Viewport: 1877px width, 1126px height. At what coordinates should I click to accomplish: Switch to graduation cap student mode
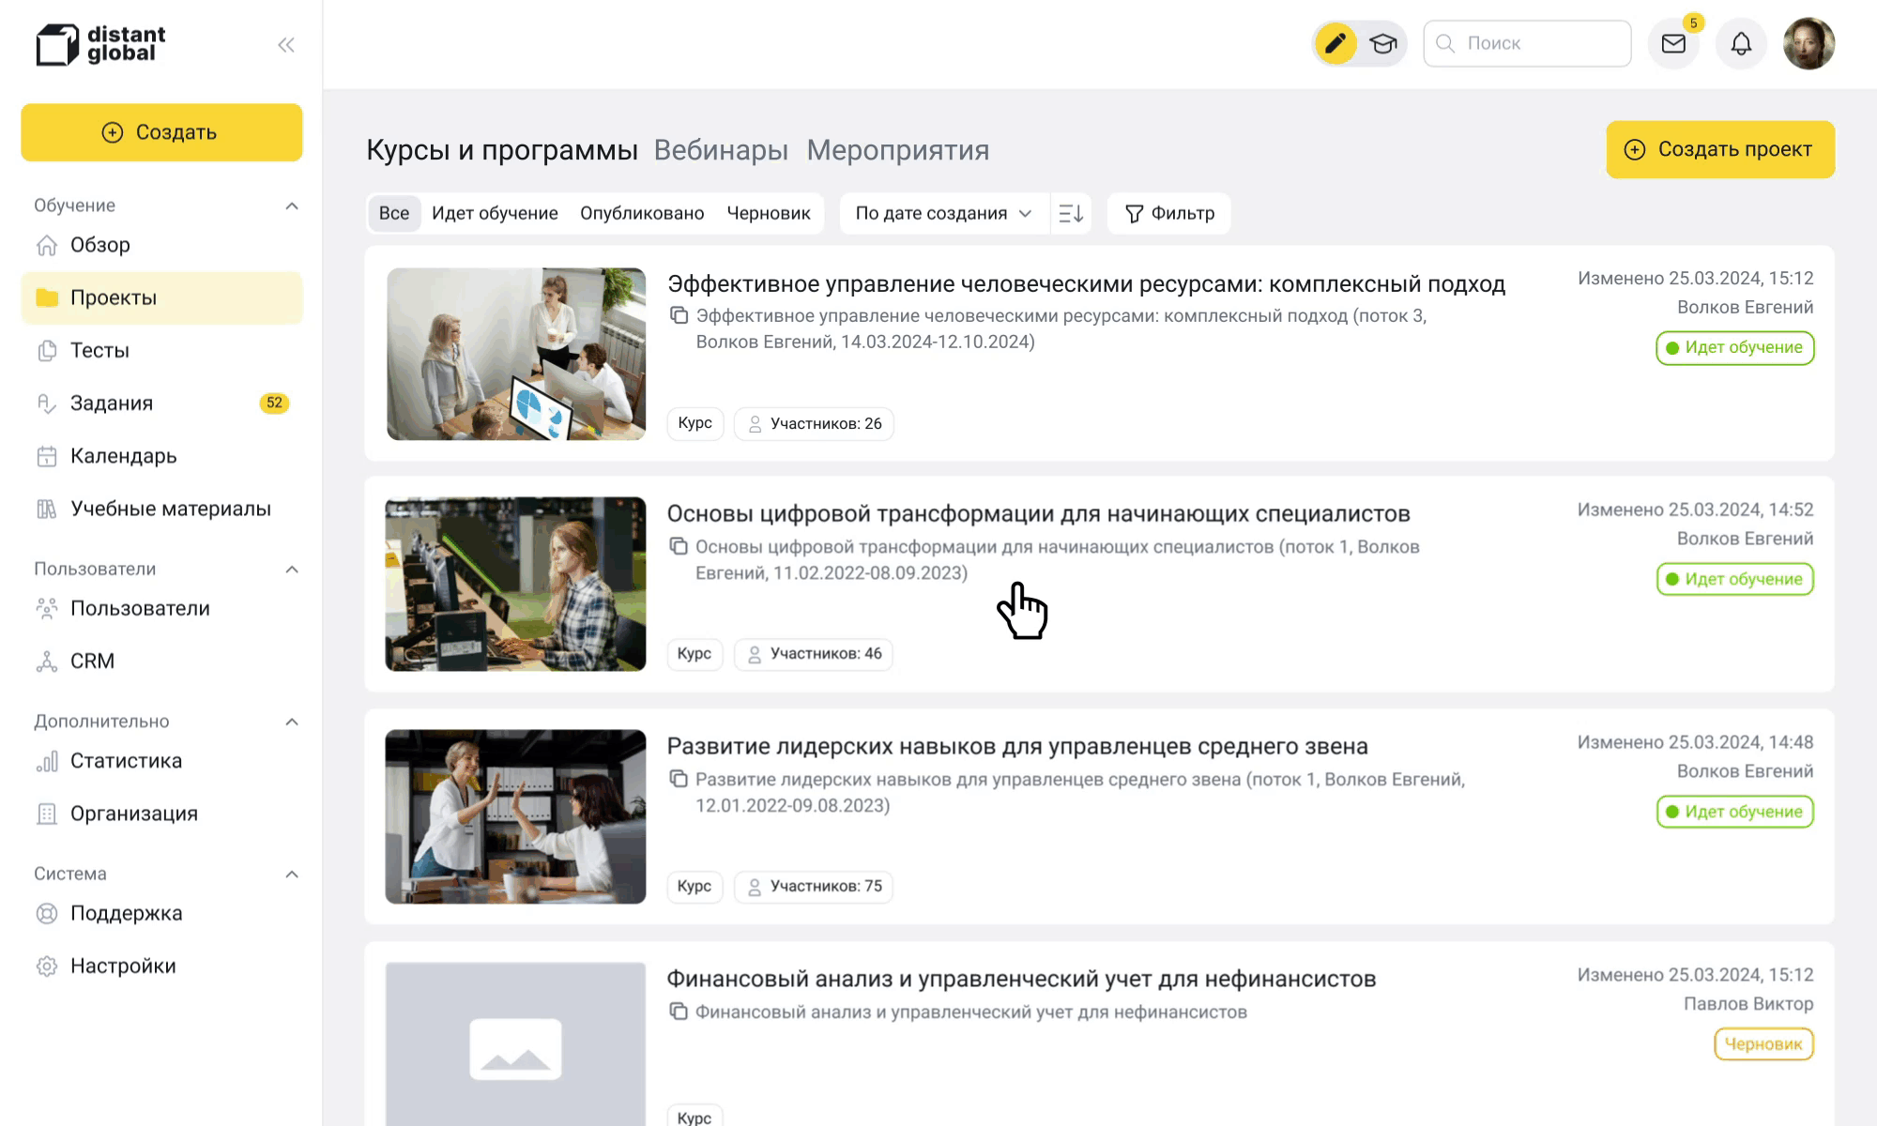[1382, 44]
